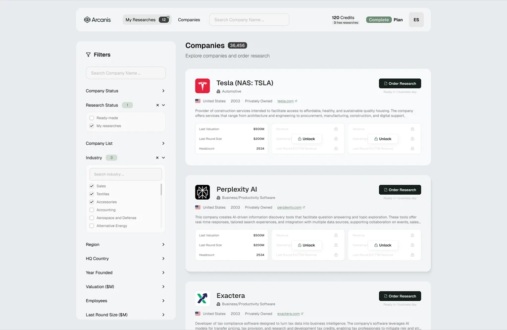Uncheck the Sales industry checkbox
The image size is (507, 330).
[x=92, y=186]
